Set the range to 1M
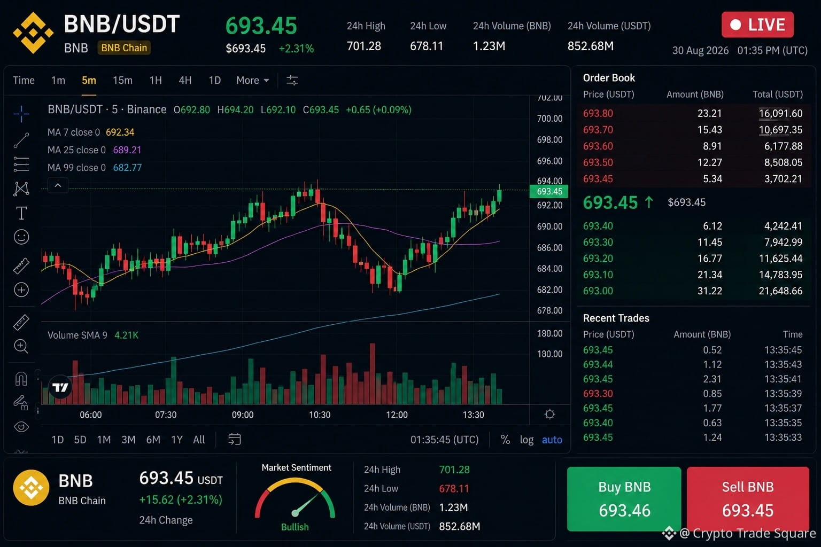821x547 pixels. pos(104,440)
